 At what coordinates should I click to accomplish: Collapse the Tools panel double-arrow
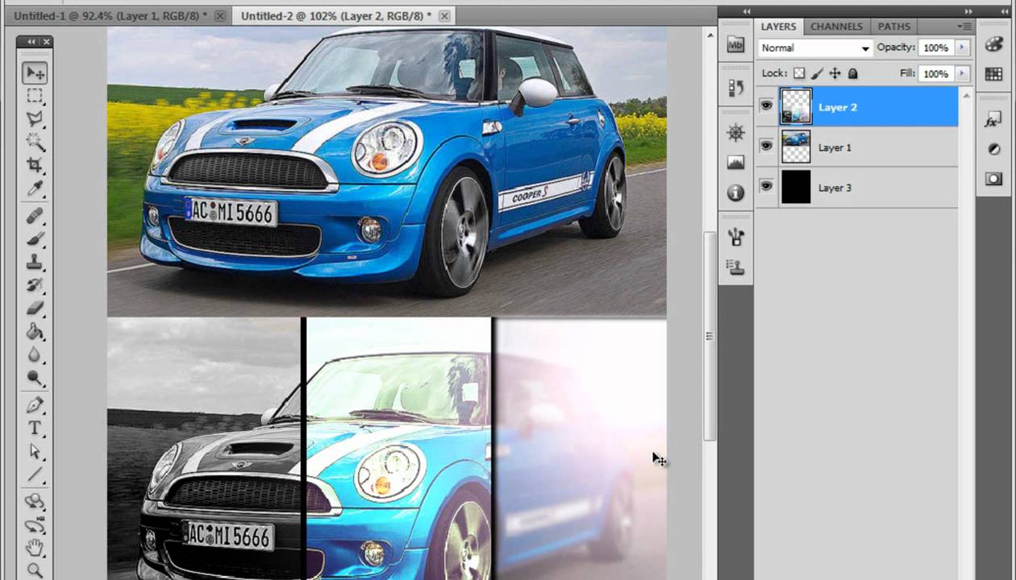click(x=31, y=42)
